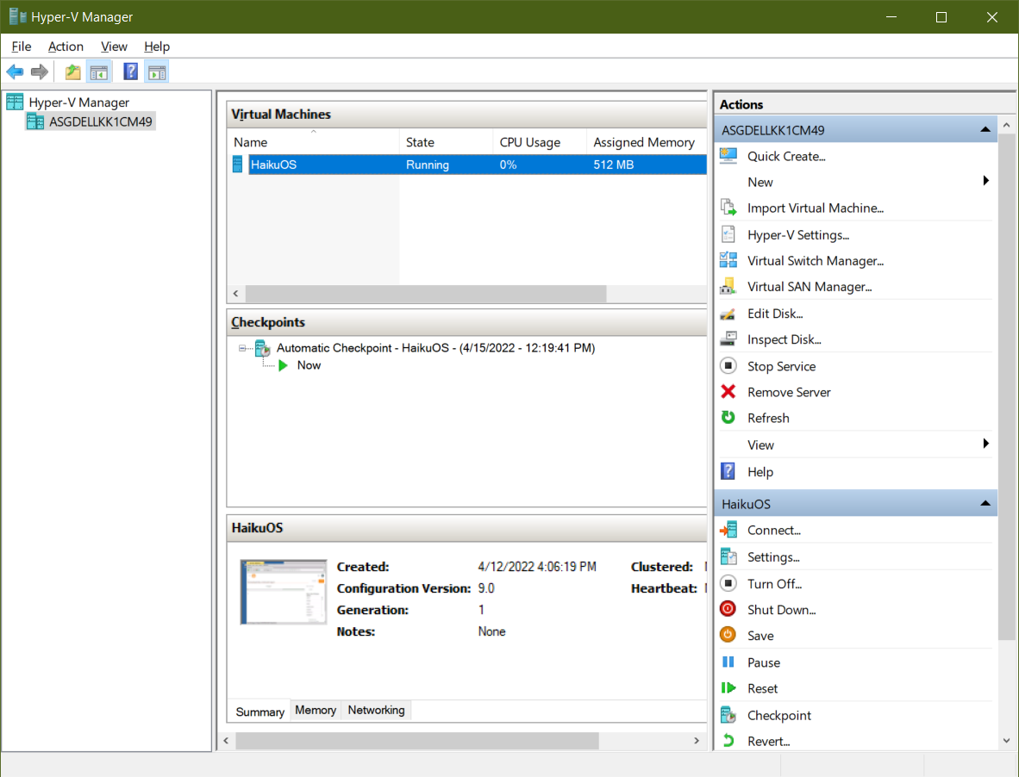This screenshot has width=1019, height=777.
Task: Click the Running state cell for HaikuOS
Action: coord(428,165)
